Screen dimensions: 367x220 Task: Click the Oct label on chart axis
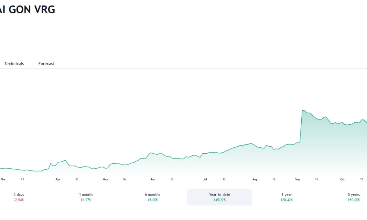343,179
